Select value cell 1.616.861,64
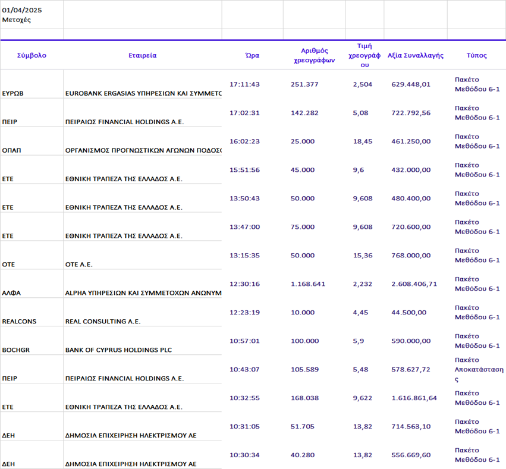506x469 pixels. (x=414, y=398)
